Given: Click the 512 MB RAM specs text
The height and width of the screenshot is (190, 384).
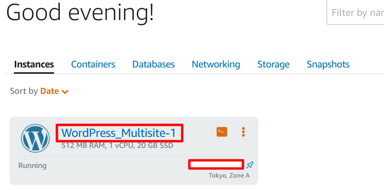Looking at the screenshot, I should [117, 145].
